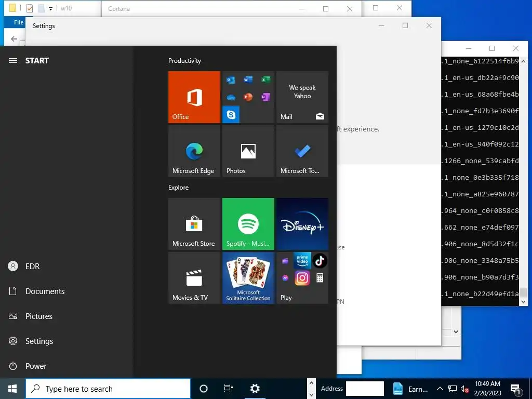Open the notification center icon
The image size is (532, 399).
click(x=515, y=390)
